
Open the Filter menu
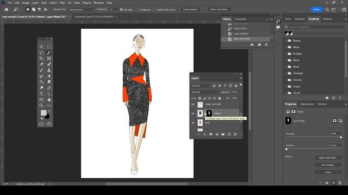pos(62,3)
